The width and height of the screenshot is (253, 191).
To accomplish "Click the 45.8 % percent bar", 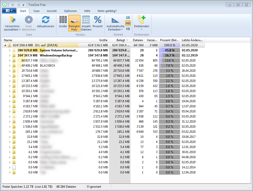I will 169,50.
